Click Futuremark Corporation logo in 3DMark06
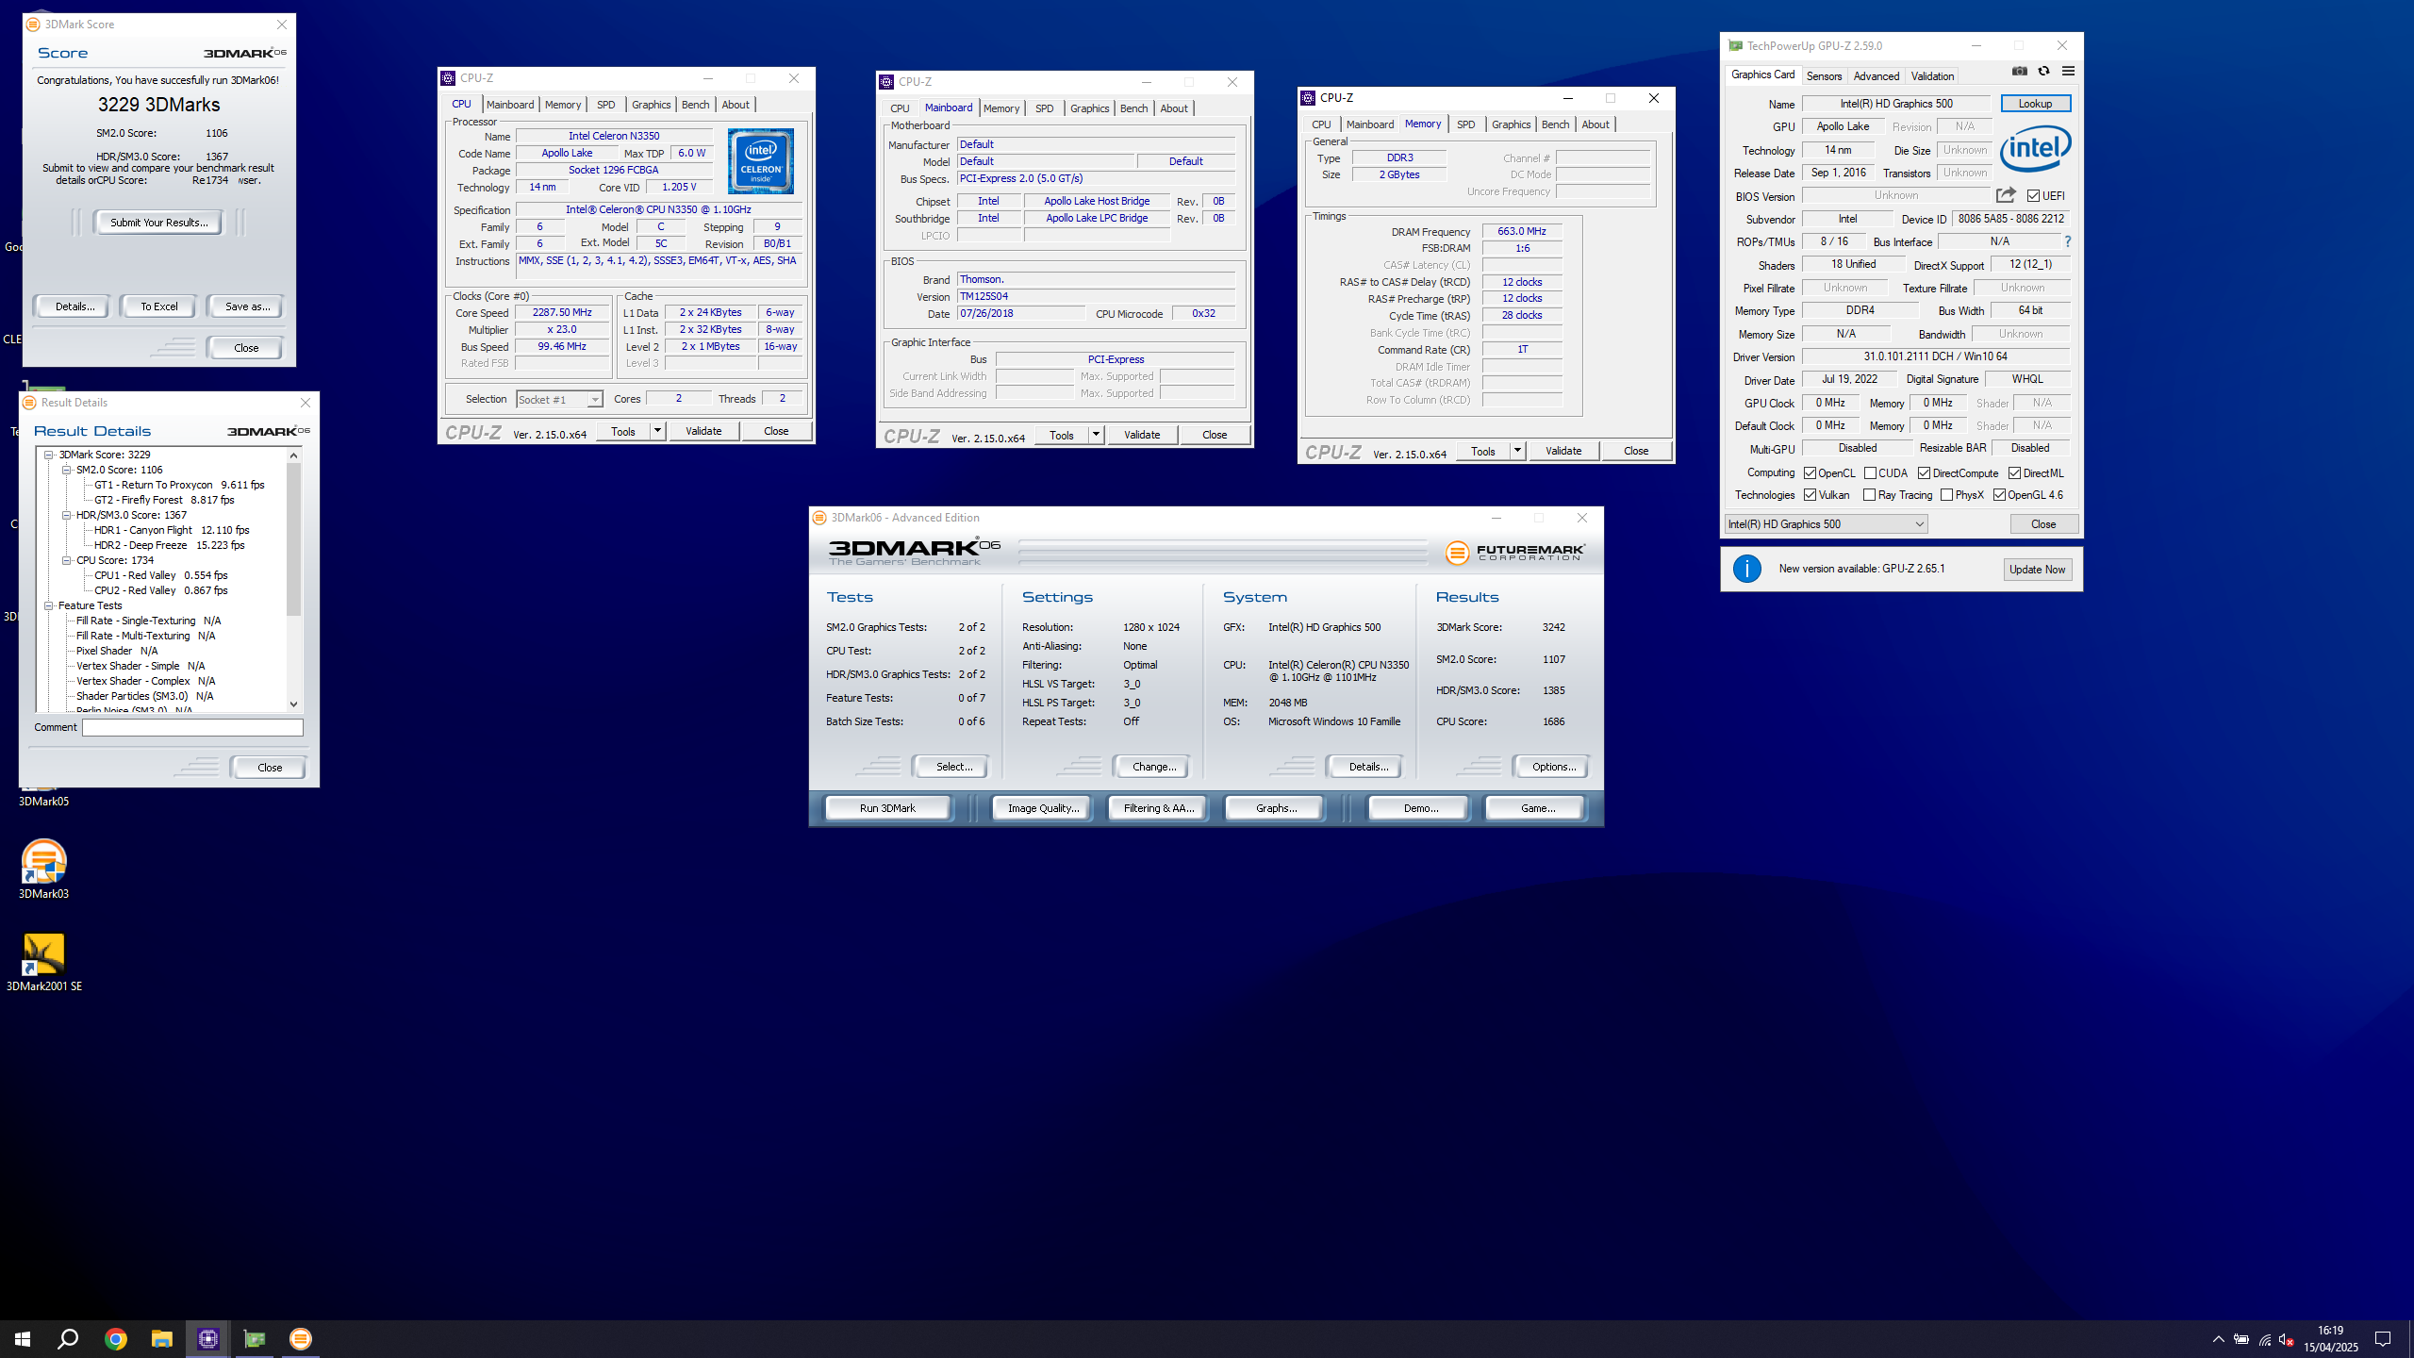 [1515, 552]
